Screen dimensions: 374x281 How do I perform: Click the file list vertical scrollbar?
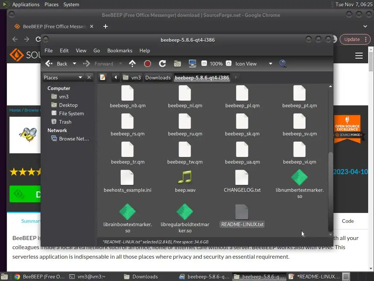click(x=330, y=192)
